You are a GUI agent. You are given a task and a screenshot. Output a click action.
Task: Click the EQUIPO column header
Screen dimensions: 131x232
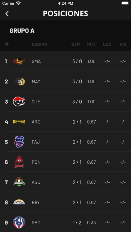point(39,44)
